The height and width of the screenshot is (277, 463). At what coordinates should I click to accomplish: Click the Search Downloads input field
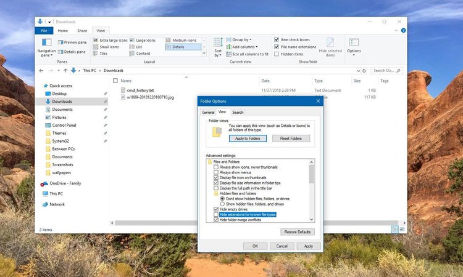tap(386, 71)
